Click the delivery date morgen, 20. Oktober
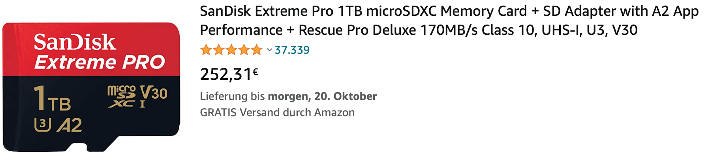This screenshot has width=725, height=162. [322, 96]
